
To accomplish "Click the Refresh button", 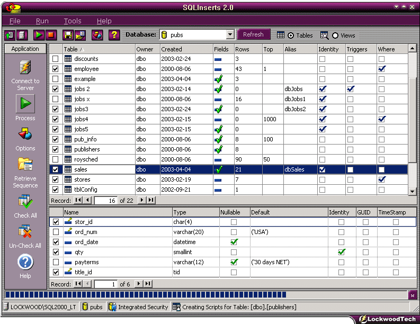I will (x=253, y=34).
